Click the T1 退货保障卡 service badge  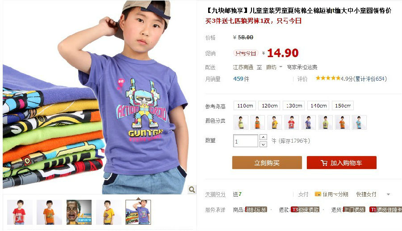coord(385,210)
